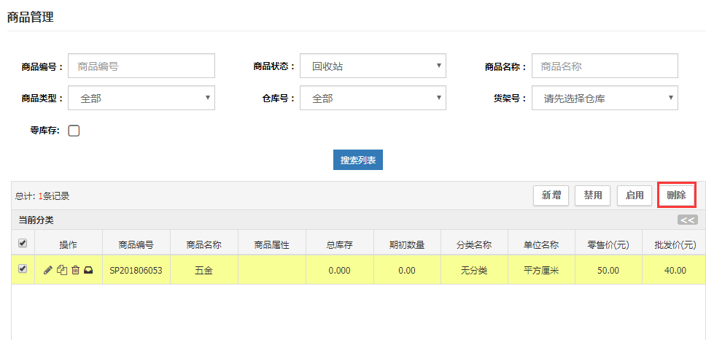
Task: Click the copy icon in the 操作 column
Action: tap(61, 270)
